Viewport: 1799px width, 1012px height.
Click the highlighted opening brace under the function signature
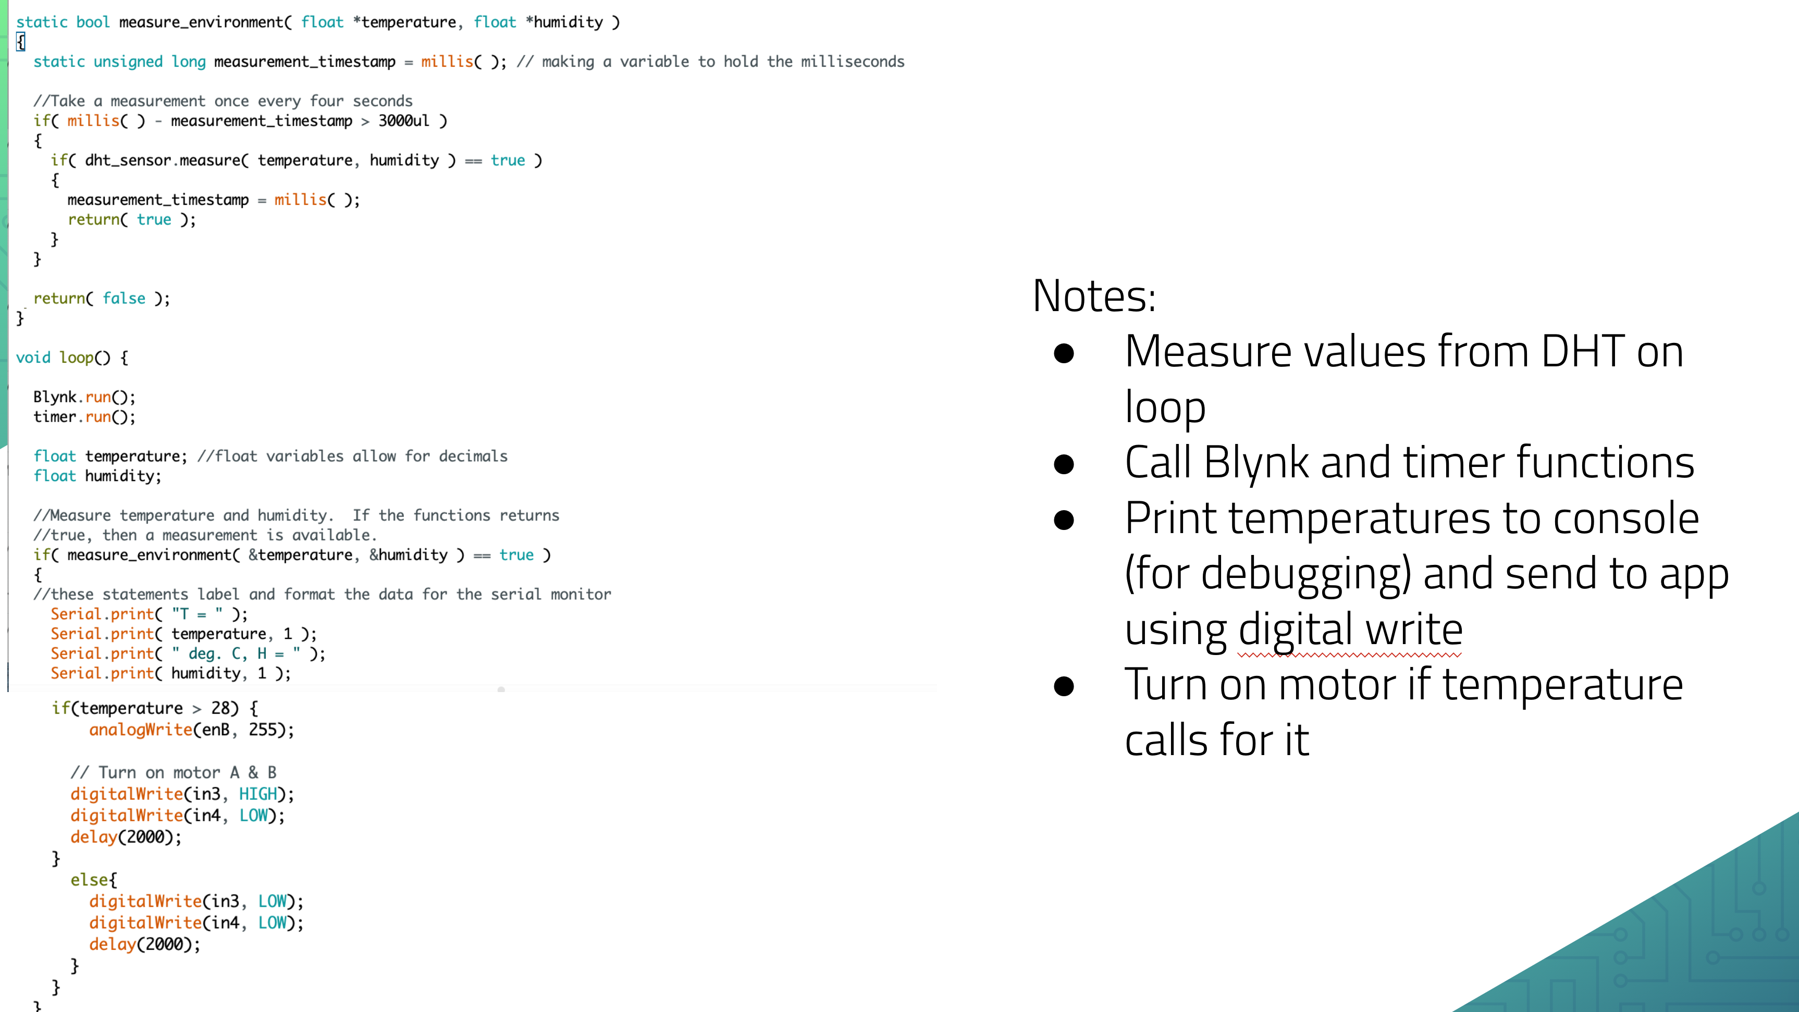[x=20, y=42]
